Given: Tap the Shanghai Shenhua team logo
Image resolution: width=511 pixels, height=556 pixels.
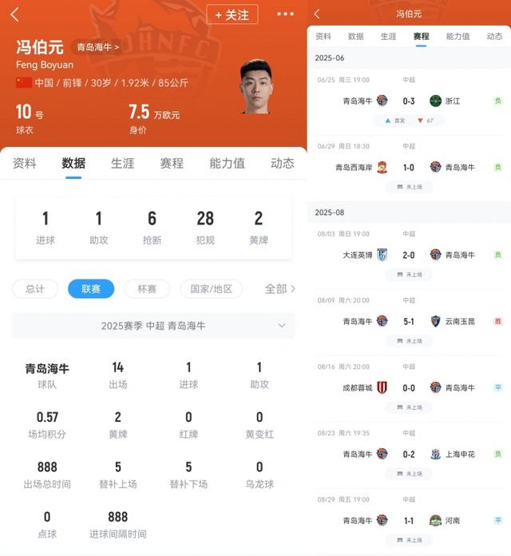Looking at the screenshot, I should click(435, 455).
